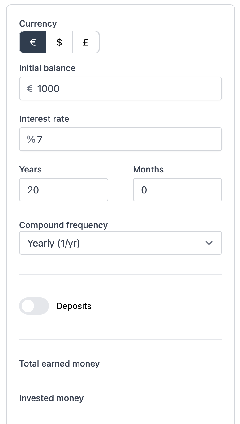This screenshot has width=240, height=424.
Task: Click the chevron arrow on Compound frequency
Action: [209, 243]
